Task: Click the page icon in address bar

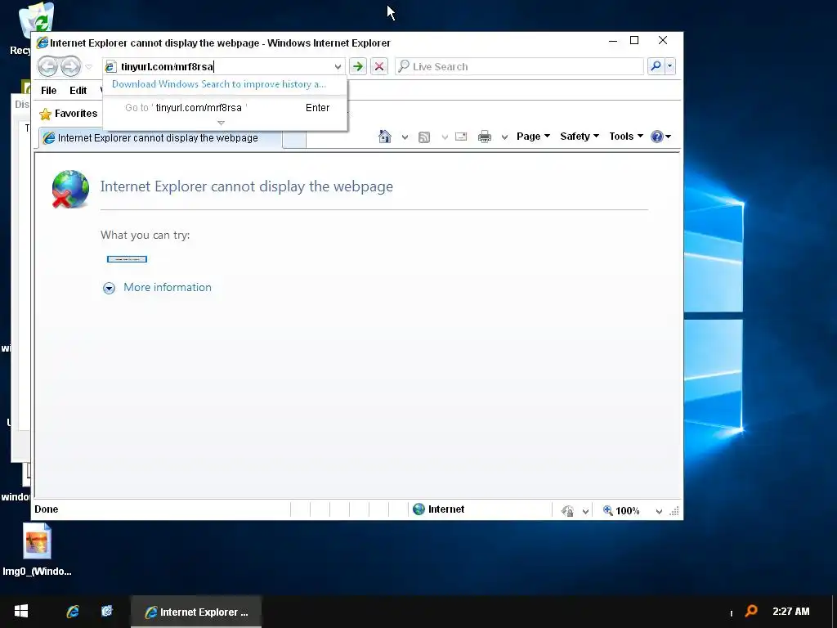Action: click(x=110, y=67)
